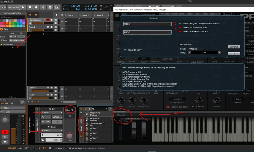Open the pointer tool selector
This screenshot has width=254, height=152.
click(57, 15)
